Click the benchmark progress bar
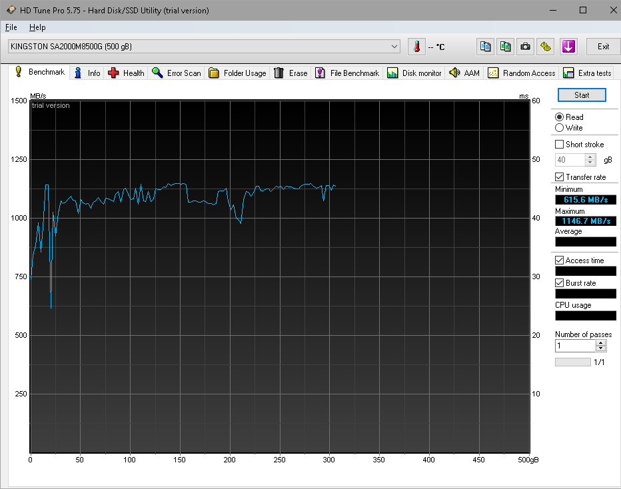Viewport: 621px width, 489px height. click(x=573, y=362)
